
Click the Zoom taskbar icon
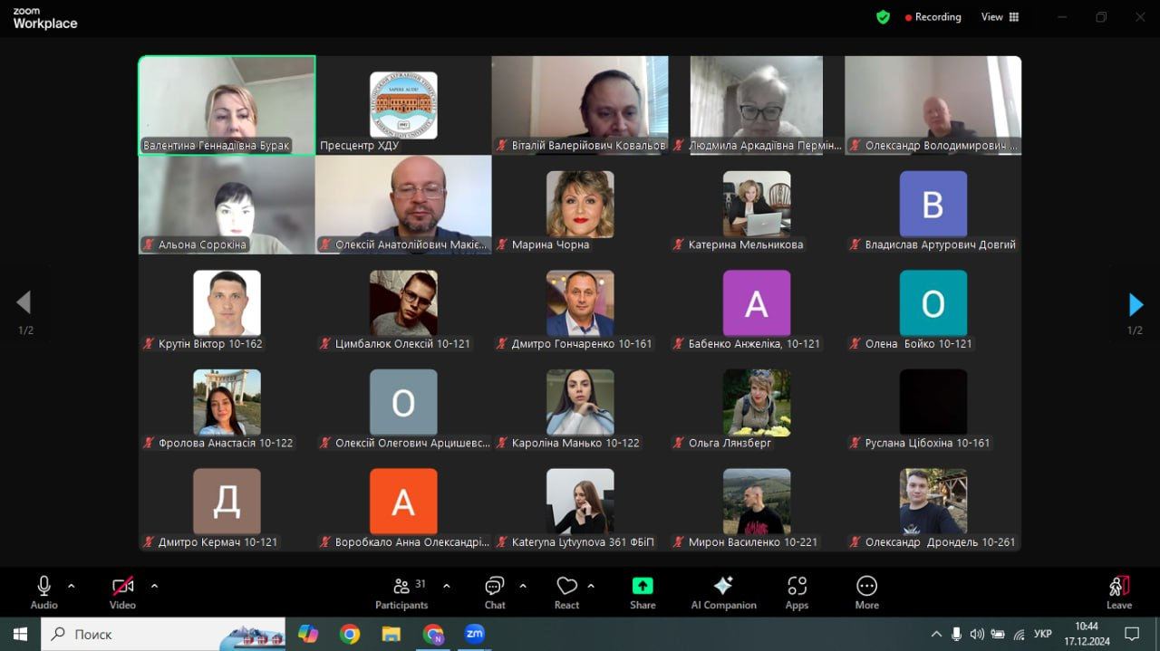click(x=474, y=634)
